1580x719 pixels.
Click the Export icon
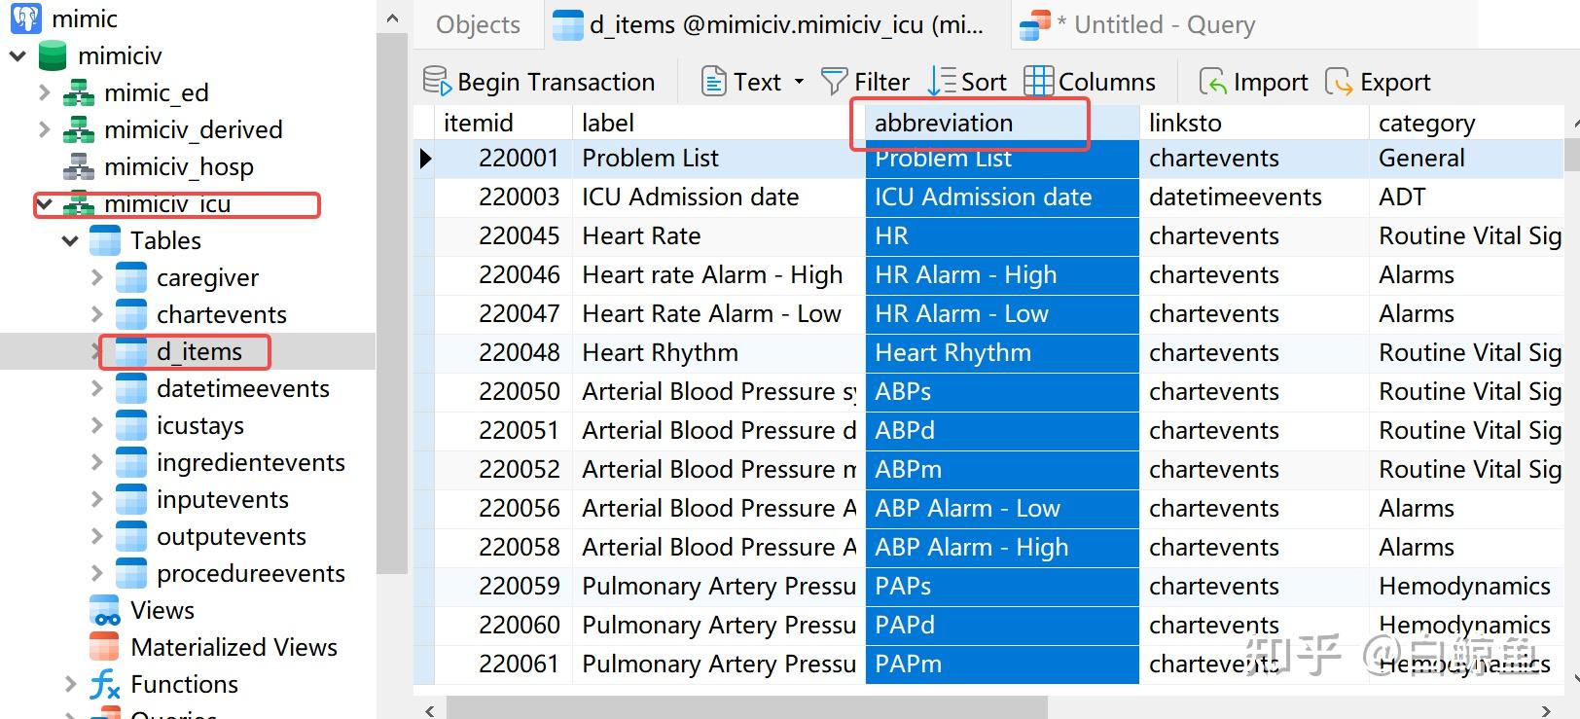1339,82
